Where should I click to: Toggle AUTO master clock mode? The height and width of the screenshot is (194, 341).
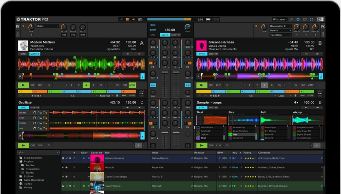coord(165,35)
